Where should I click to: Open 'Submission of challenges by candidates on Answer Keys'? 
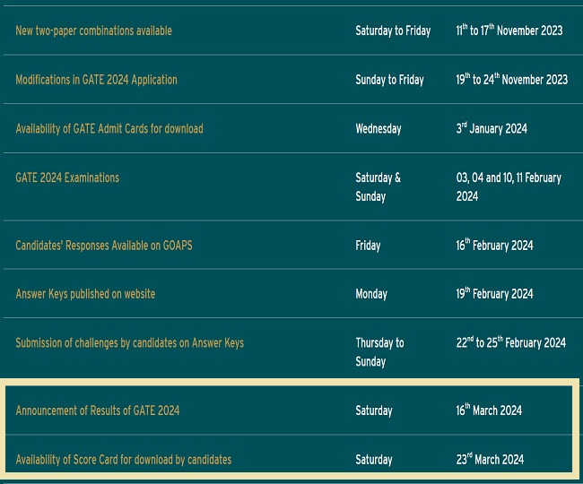click(129, 343)
